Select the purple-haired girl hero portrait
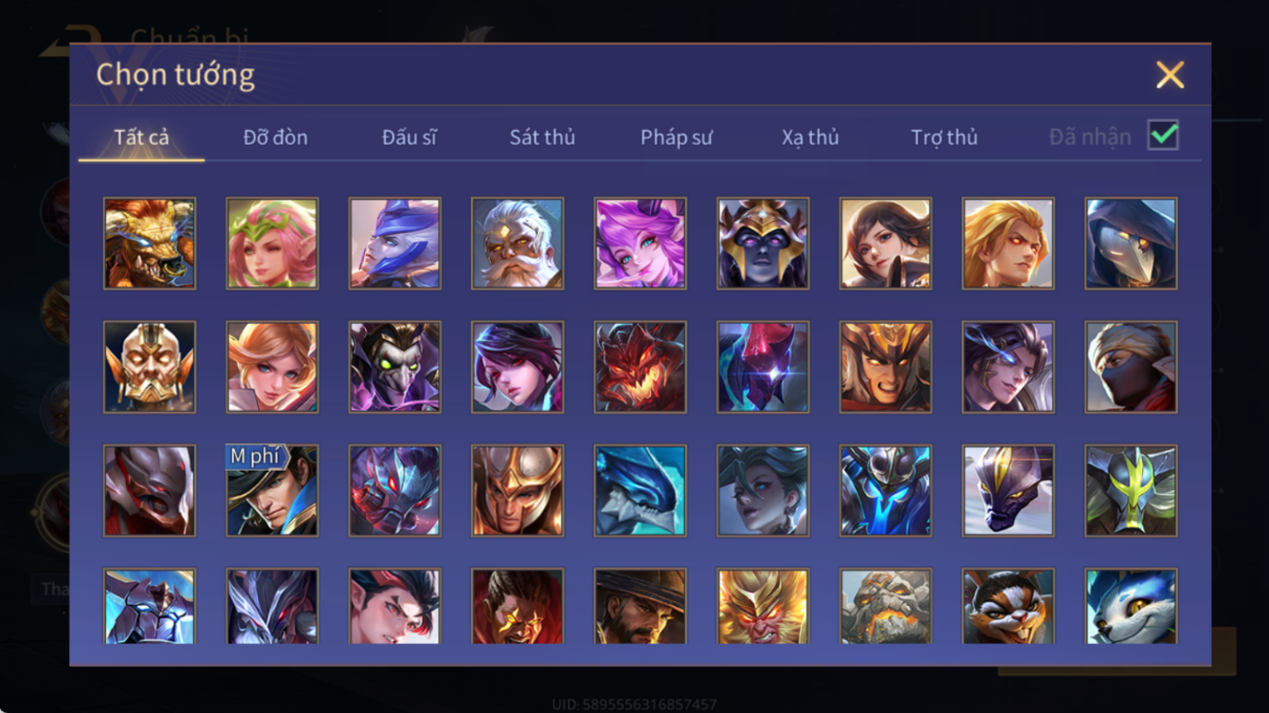Screen dimensions: 1269x713 [x=640, y=243]
